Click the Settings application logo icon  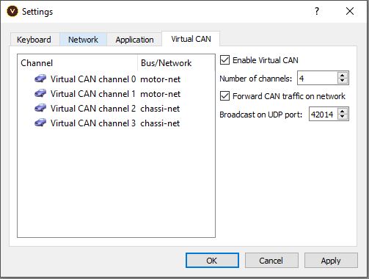click(12, 11)
